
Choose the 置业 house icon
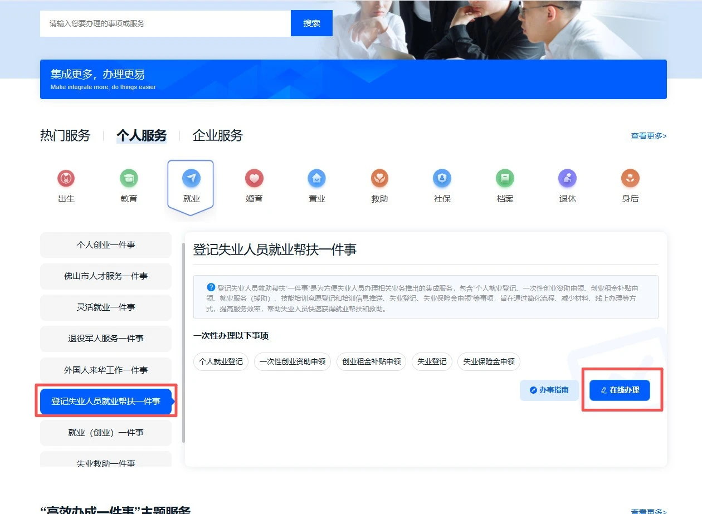point(316,179)
